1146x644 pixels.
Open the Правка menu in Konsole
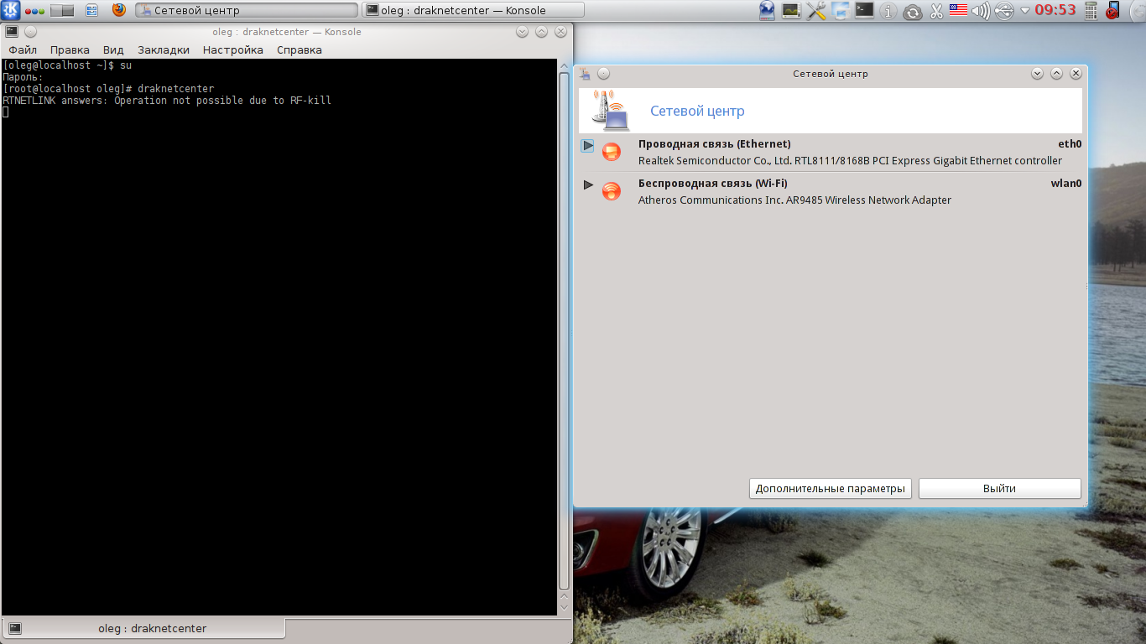(x=70, y=50)
